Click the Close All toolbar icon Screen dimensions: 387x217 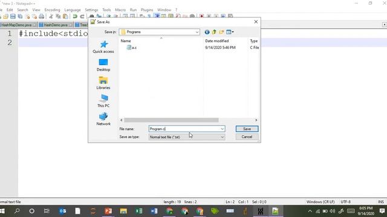click(x=34, y=16)
